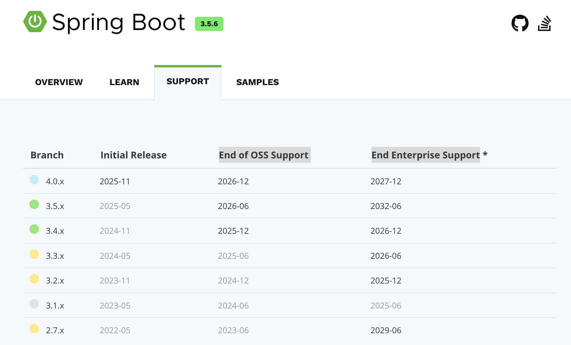Click the yellow status dot for 3.2.x
The image size is (571, 345).
click(x=34, y=279)
